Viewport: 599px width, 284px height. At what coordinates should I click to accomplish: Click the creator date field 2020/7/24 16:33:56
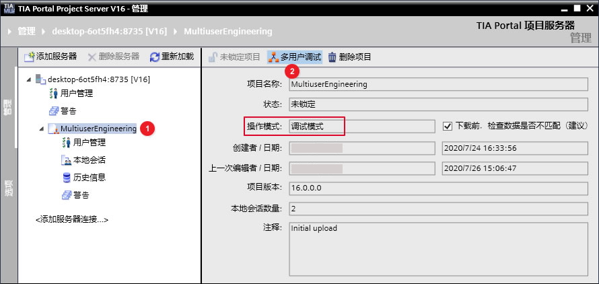tap(515, 148)
